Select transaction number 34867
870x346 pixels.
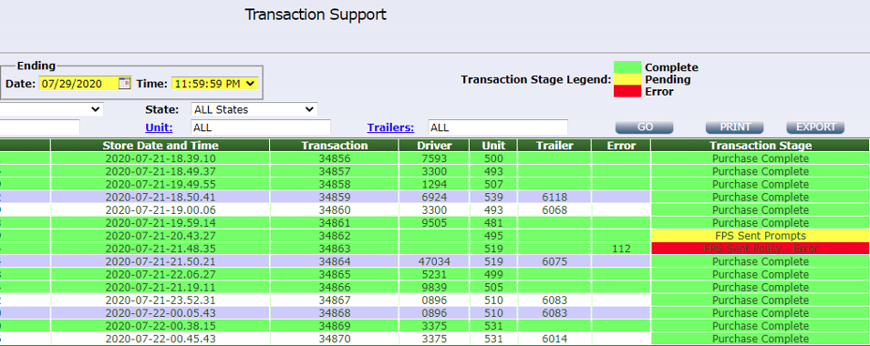pos(335,300)
